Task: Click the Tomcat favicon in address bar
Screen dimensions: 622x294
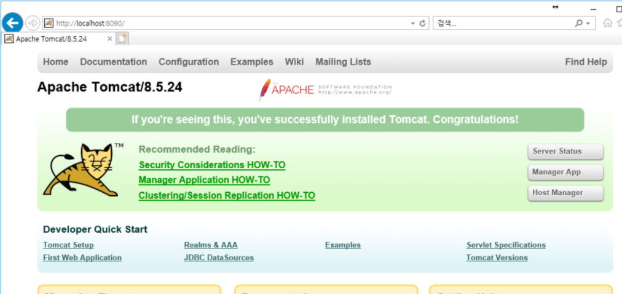Action: point(49,23)
